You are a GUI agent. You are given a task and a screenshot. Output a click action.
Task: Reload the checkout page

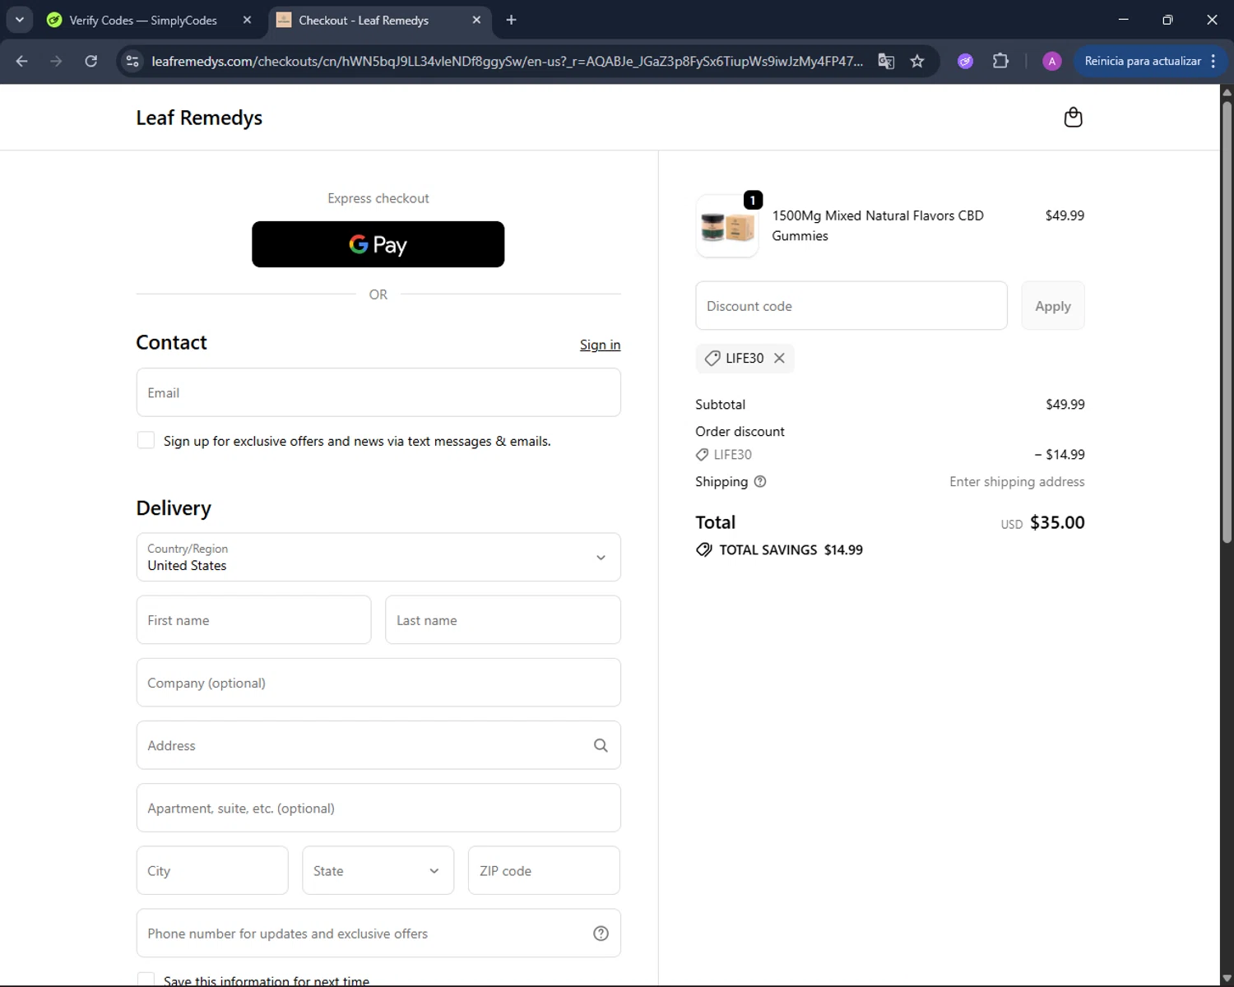(91, 61)
